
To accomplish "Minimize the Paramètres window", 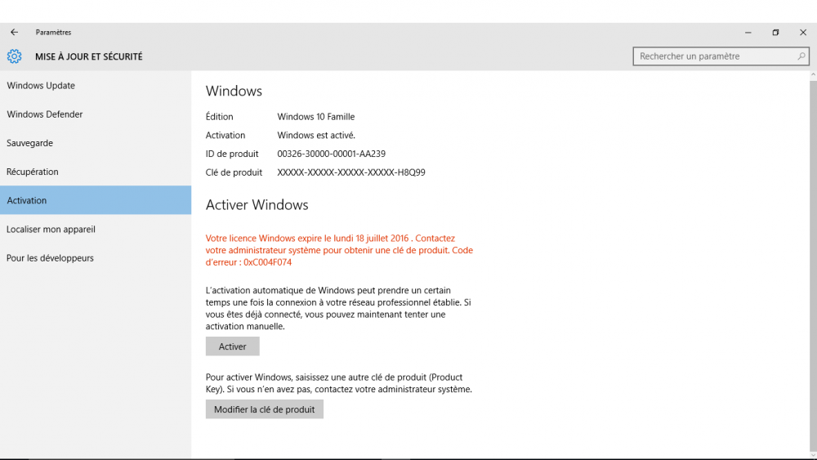I will (748, 33).
